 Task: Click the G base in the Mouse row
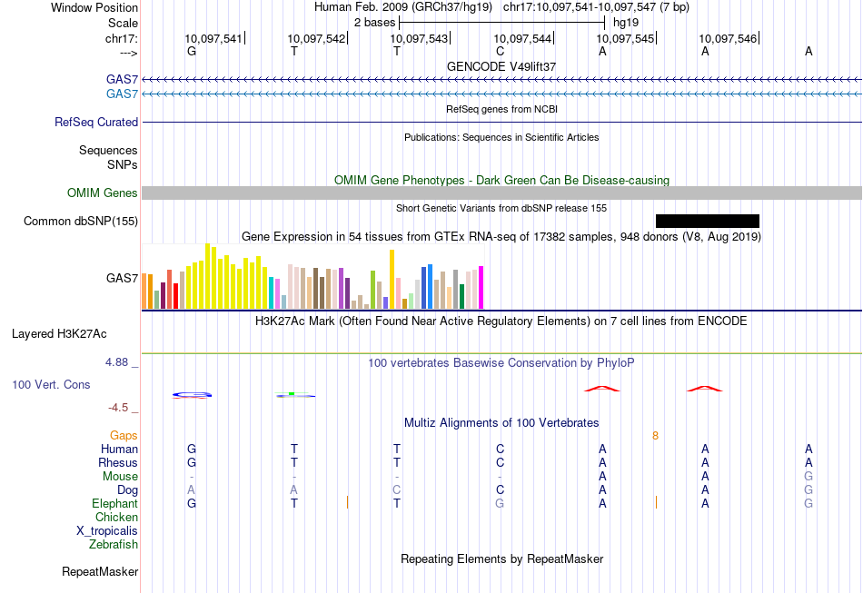point(808,476)
